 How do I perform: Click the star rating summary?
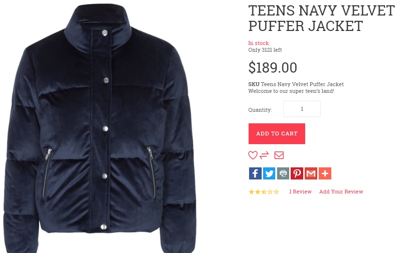pos(264,192)
